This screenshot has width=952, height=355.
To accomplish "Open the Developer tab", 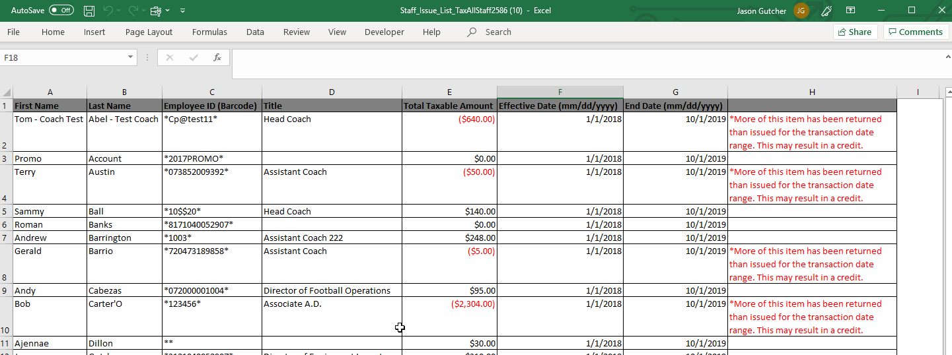I will click(384, 32).
